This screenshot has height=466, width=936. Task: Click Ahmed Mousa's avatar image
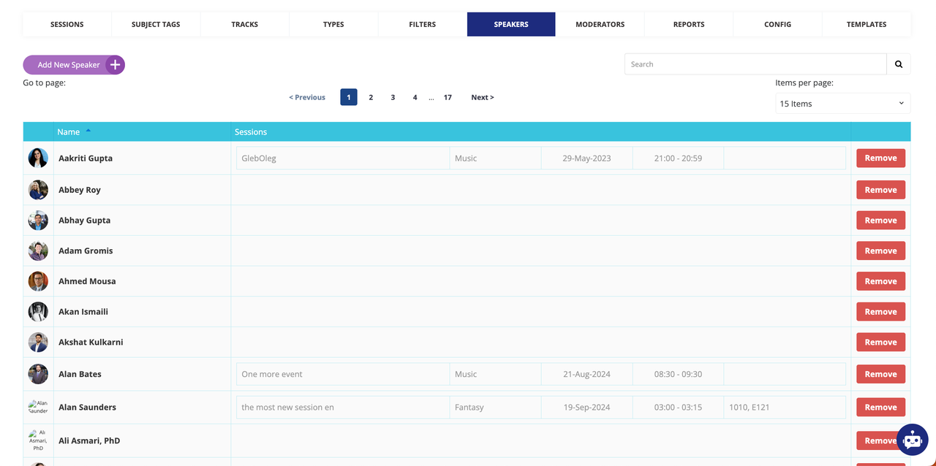point(38,281)
